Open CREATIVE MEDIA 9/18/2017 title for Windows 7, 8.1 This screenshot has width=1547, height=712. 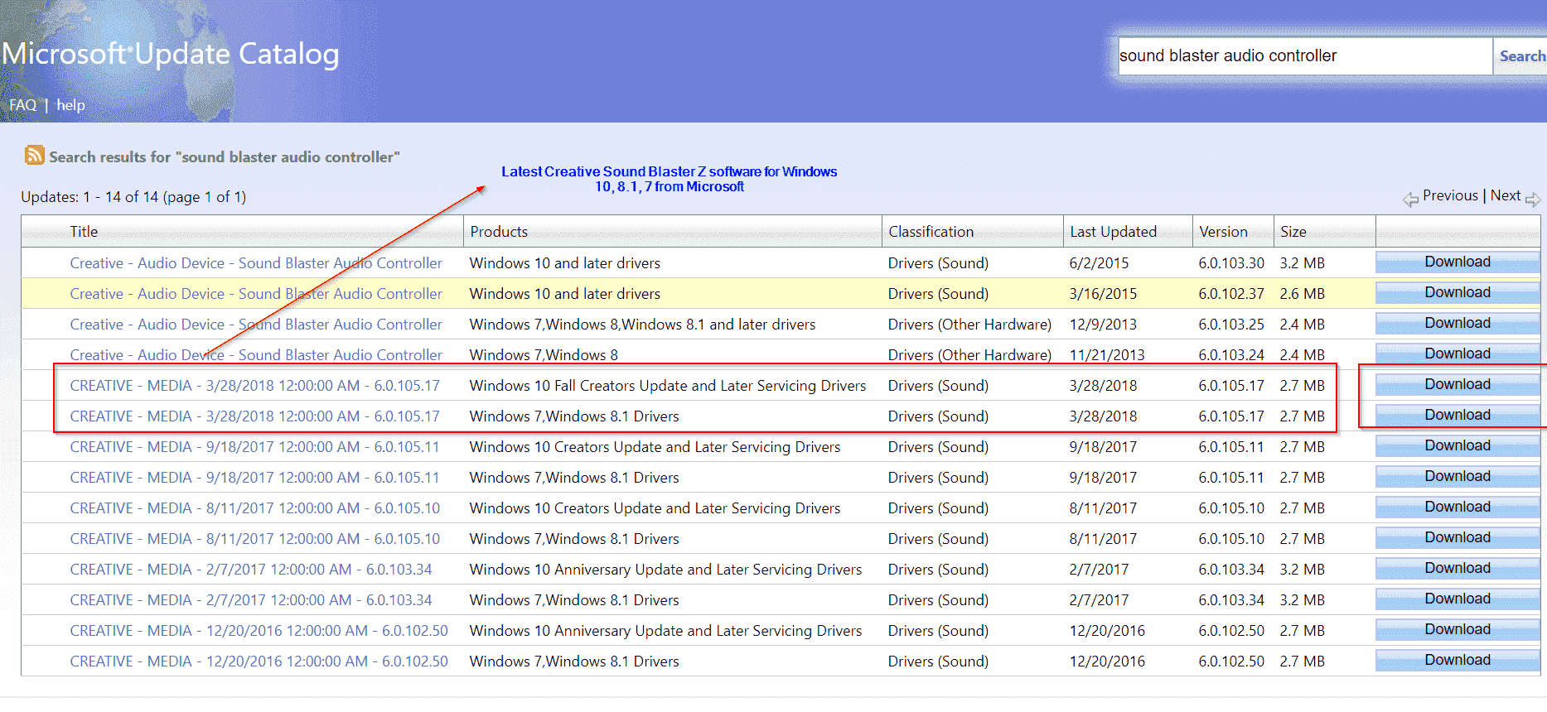254,478
